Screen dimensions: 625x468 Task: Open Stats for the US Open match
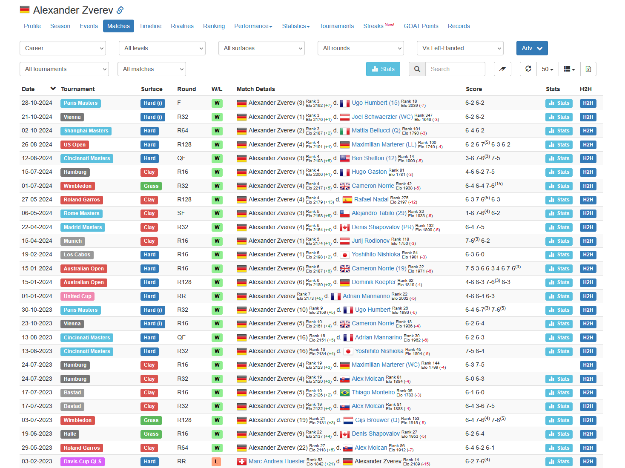coord(559,145)
